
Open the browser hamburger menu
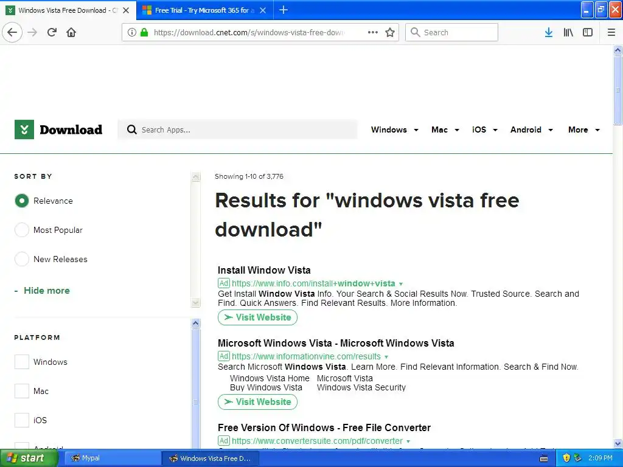[x=611, y=32]
